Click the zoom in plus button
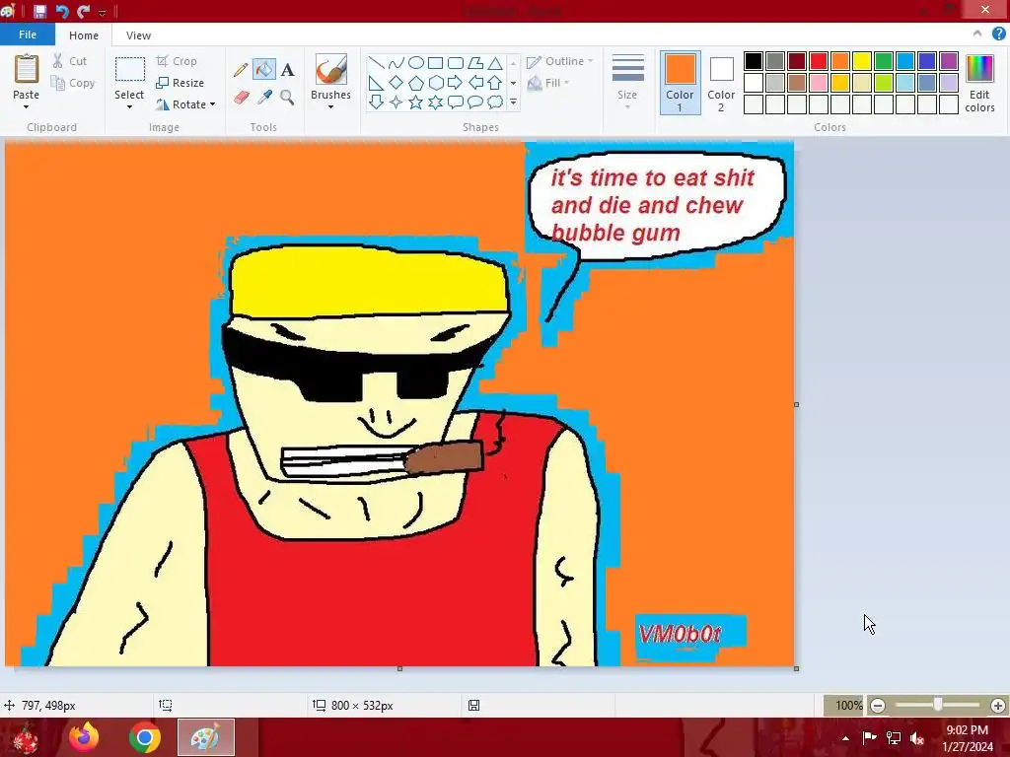 coord(998,706)
